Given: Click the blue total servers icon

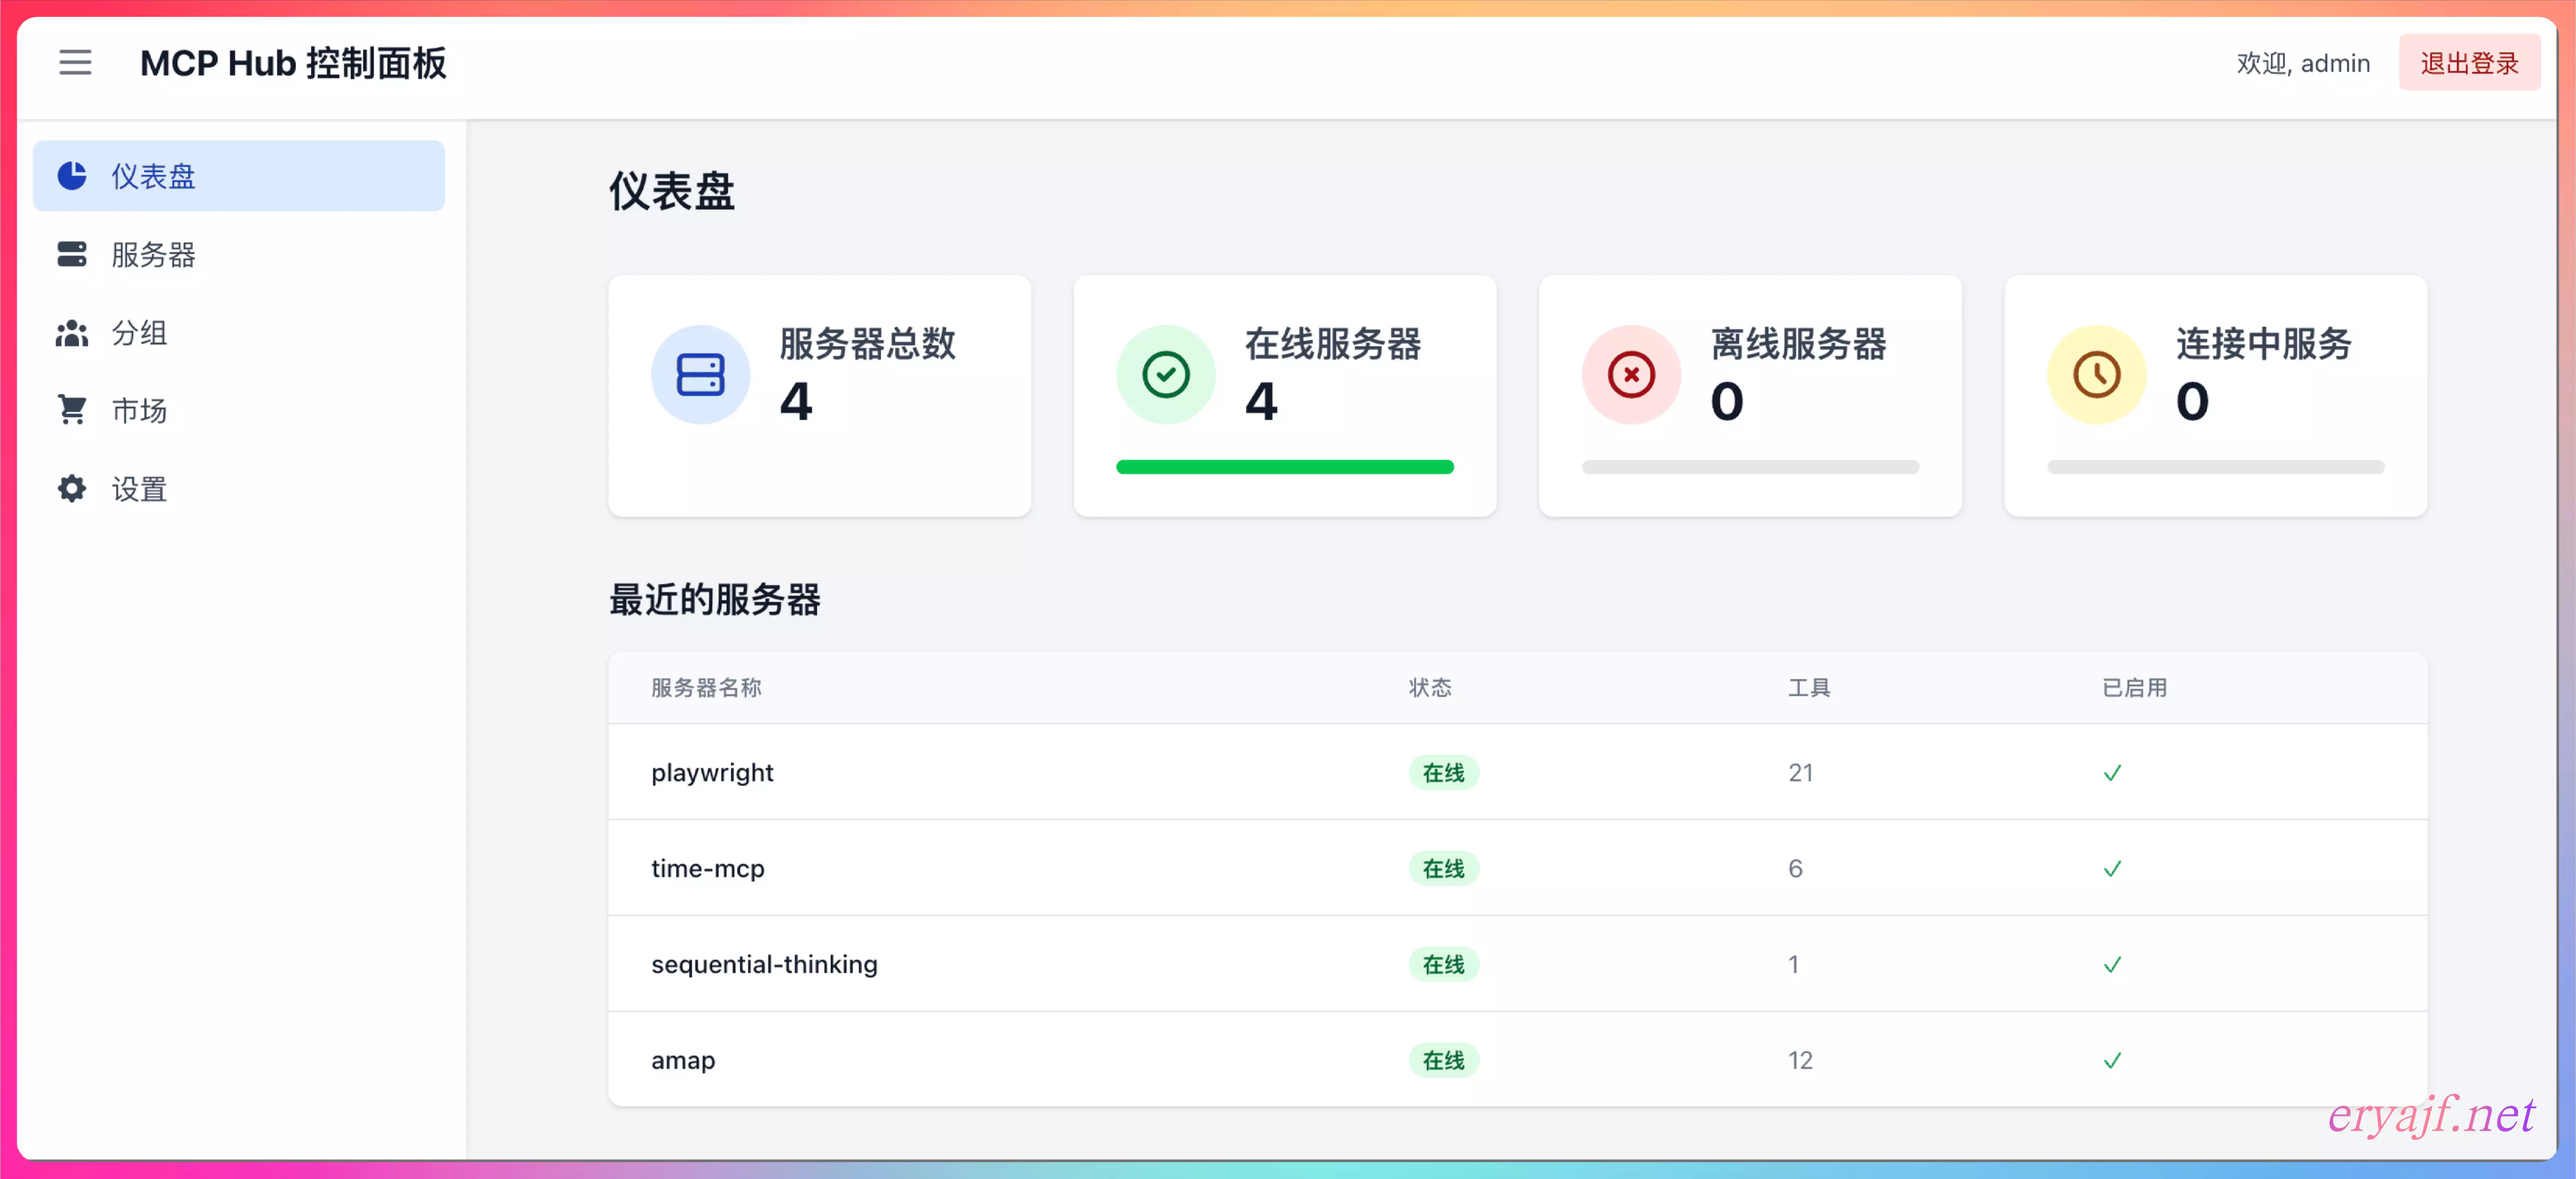Looking at the screenshot, I should tap(700, 375).
